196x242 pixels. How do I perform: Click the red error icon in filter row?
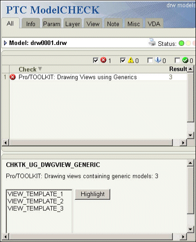click(103, 60)
